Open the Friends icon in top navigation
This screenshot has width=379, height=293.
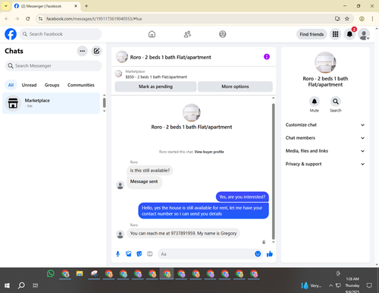point(187,34)
